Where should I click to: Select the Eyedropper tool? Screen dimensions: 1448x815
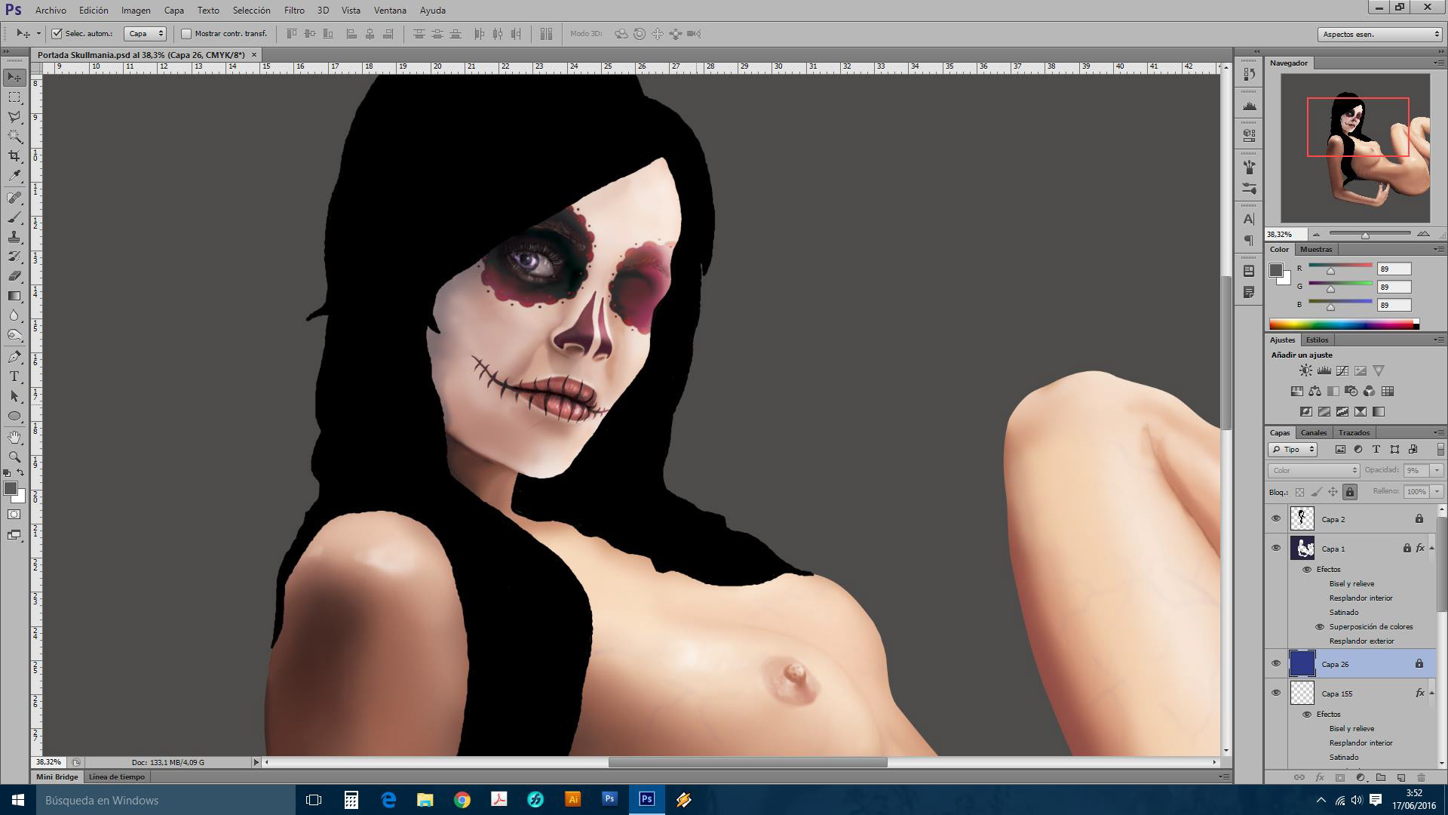point(14,176)
